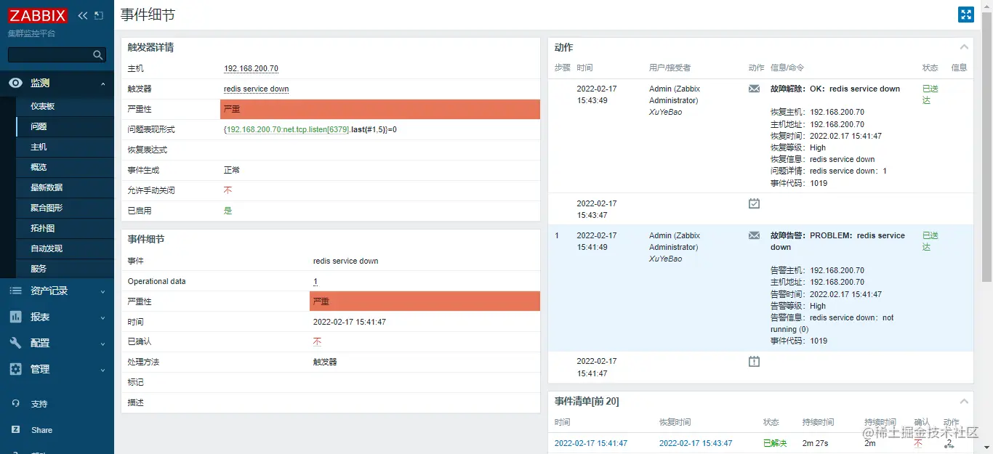Click 事件细节 page title
The height and width of the screenshot is (454, 993).
coord(148,15)
